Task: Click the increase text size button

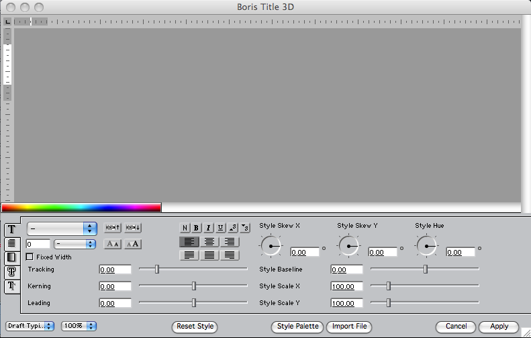Action: (133, 244)
